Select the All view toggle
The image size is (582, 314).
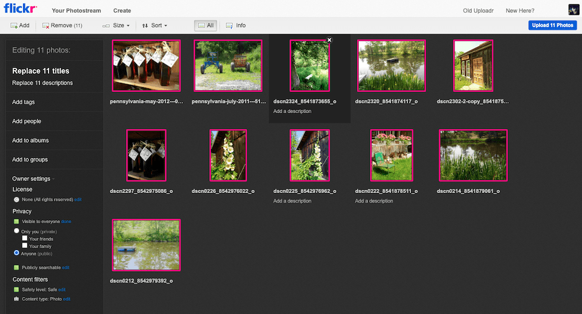[x=206, y=25]
